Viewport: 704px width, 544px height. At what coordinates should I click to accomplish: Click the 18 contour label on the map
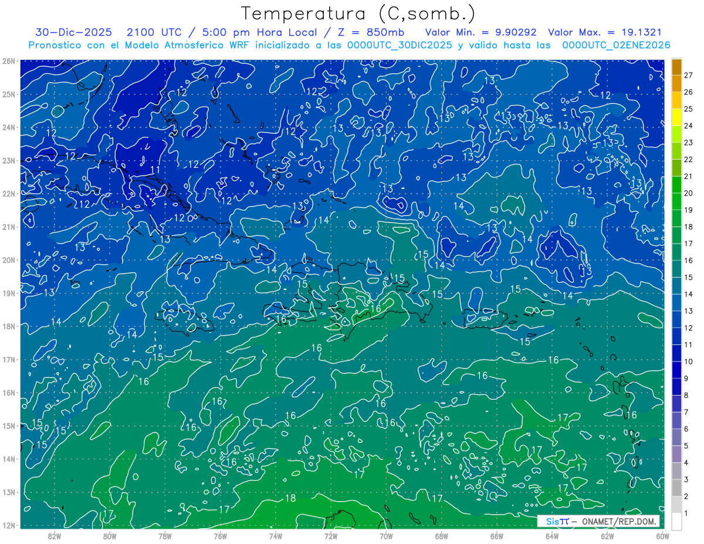tap(290, 498)
